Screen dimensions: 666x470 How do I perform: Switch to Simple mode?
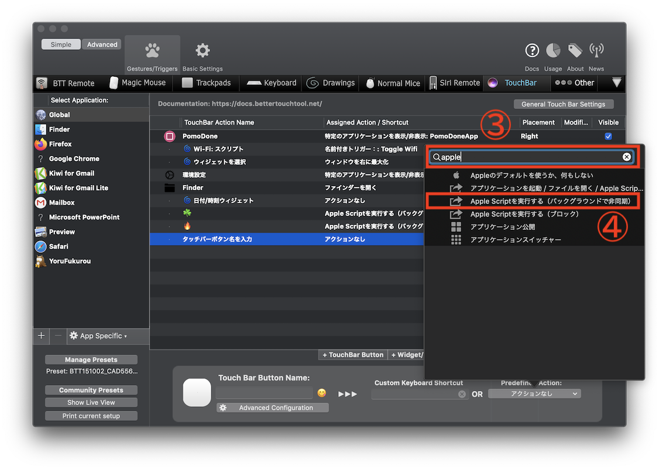61,44
